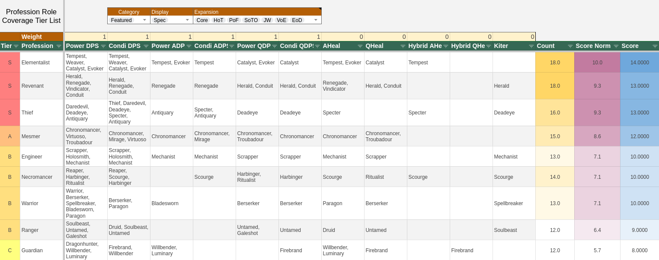
Task: Select Thief Count cell 16.0
Action: [x=555, y=113]
